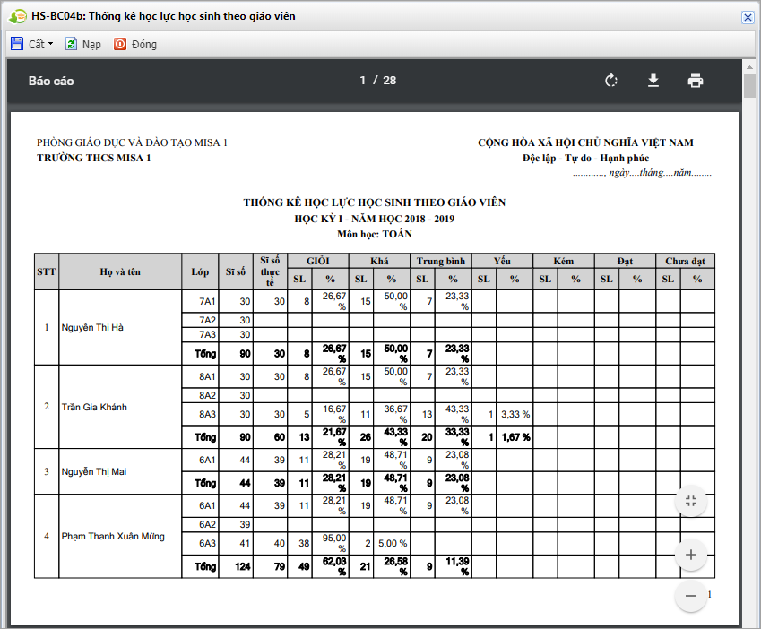Image resolution: width=761 pixels, height=629 pixels.
Task: Click the Kém column header
Action: click(x=564, y=261)
